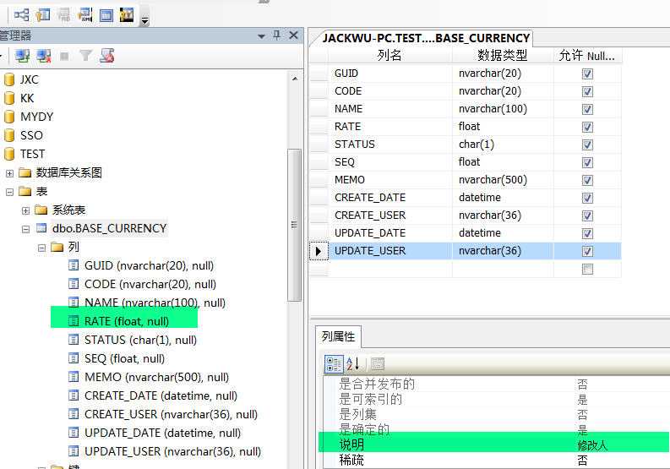Click the 稀疏 property row

coord(497,460)
